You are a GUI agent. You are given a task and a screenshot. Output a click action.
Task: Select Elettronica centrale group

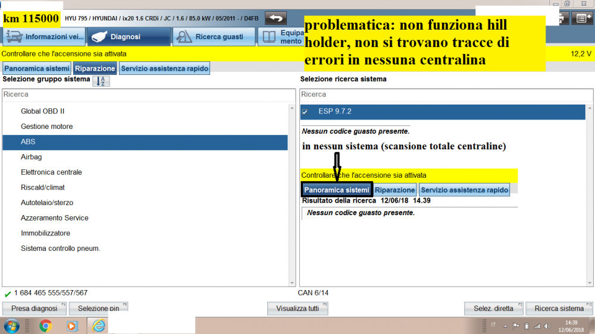[x=145, y=172]
